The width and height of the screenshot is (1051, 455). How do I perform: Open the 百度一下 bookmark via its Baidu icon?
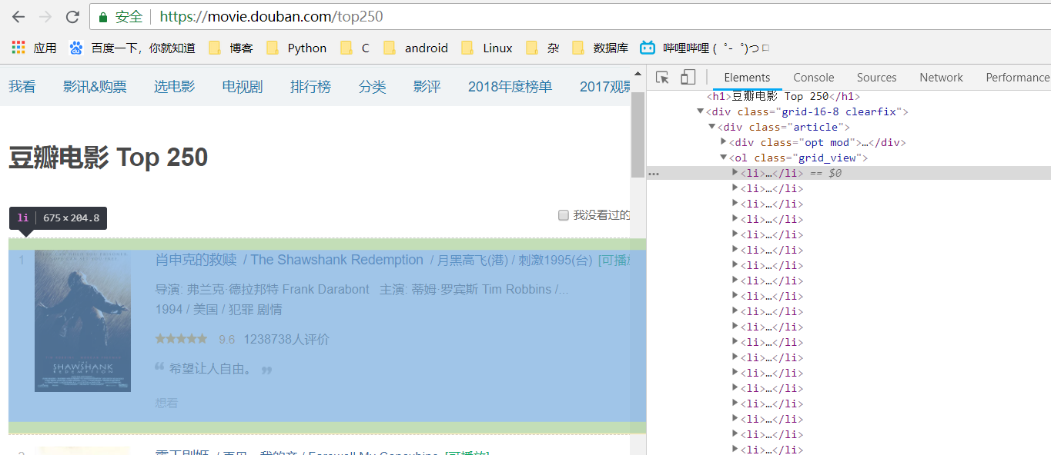pos(76,47)
